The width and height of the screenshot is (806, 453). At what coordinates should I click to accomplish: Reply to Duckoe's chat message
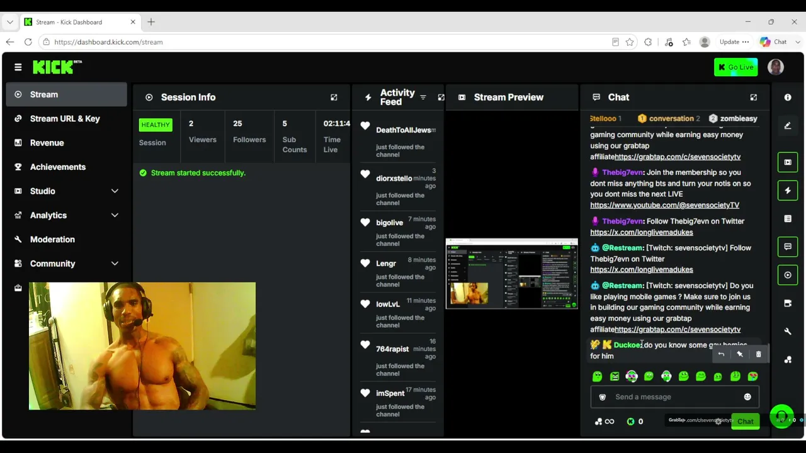(x=721, y=354)
